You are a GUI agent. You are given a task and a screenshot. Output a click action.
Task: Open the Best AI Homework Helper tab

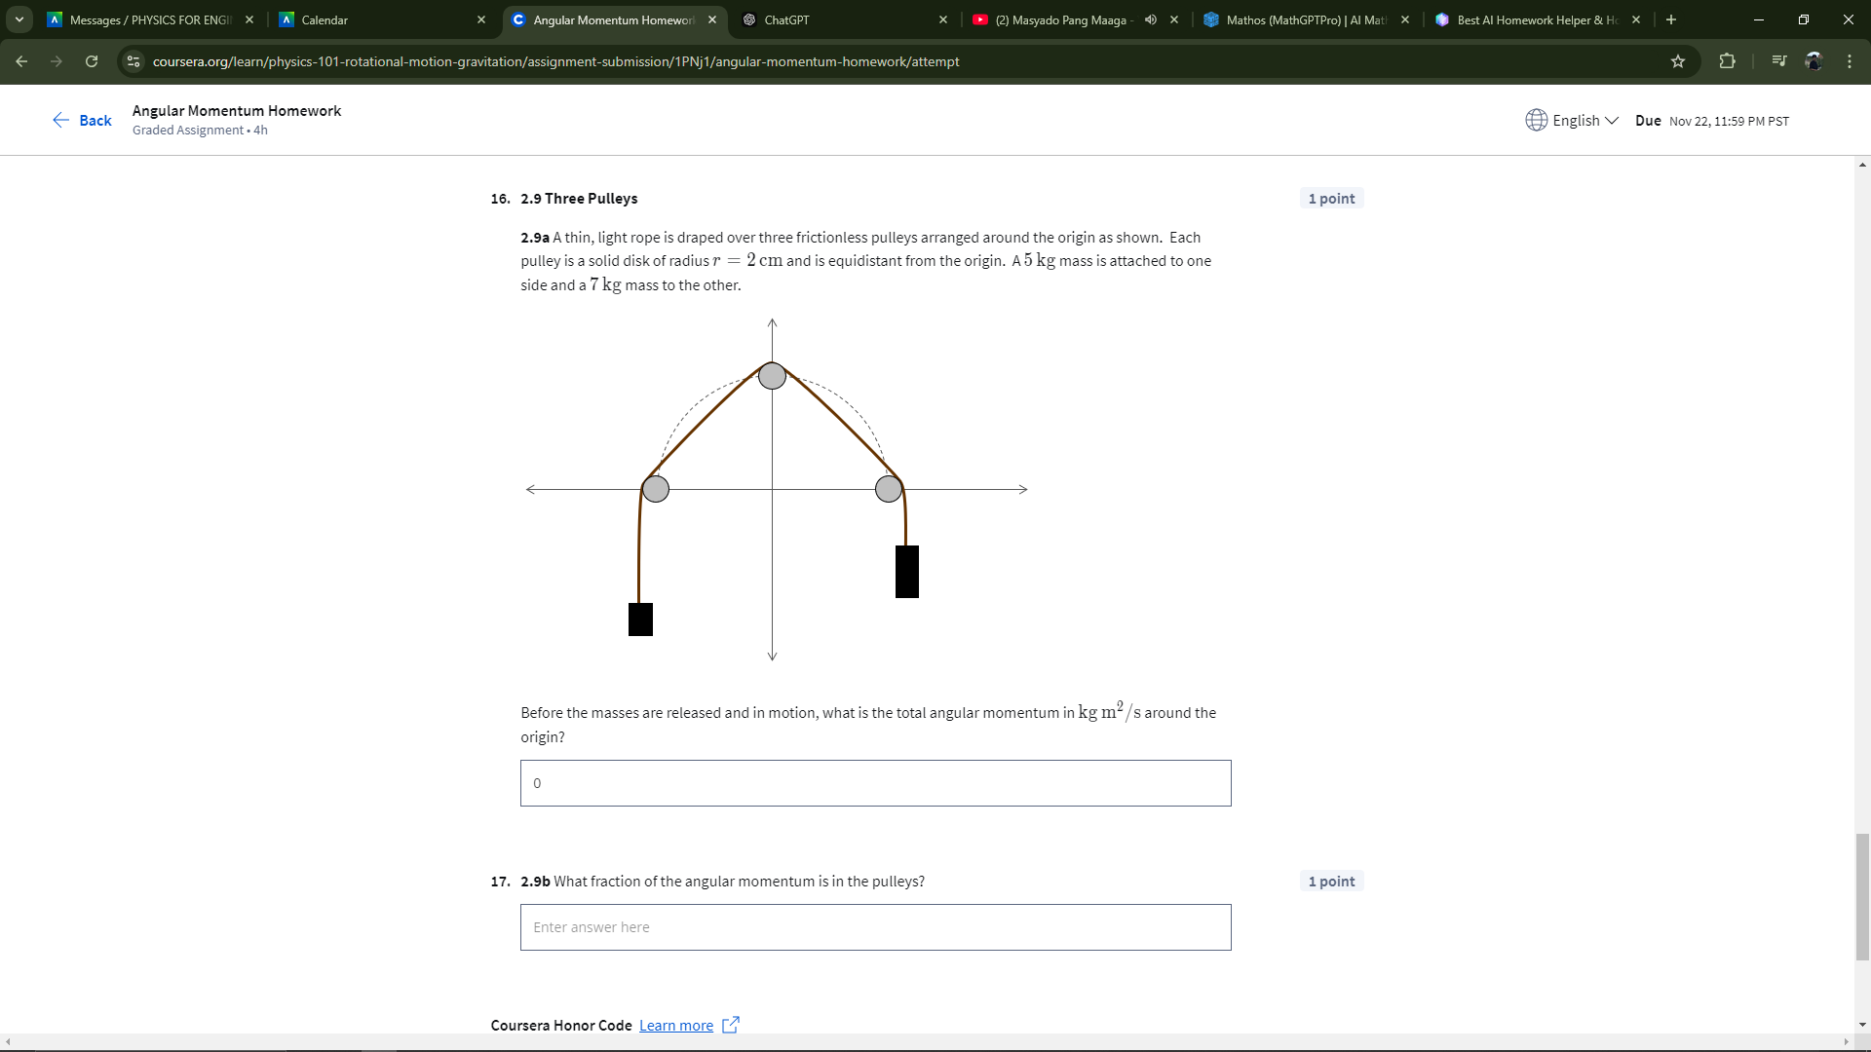click(1537, 19)
